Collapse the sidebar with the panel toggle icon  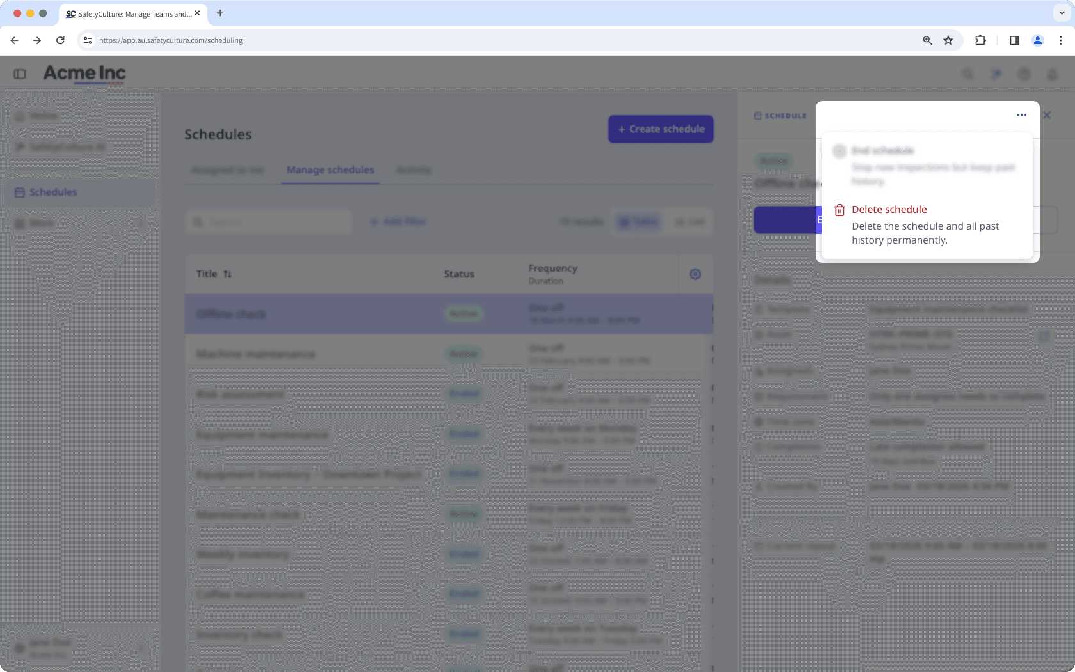tap(19, 74)
